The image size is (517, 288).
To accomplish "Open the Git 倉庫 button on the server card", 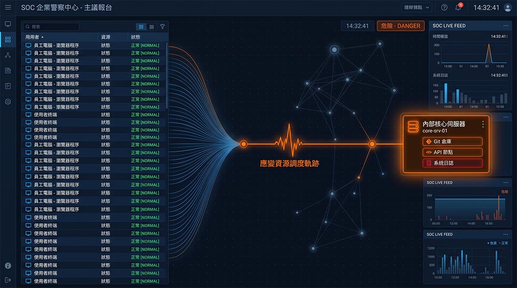I will [452, 141].
